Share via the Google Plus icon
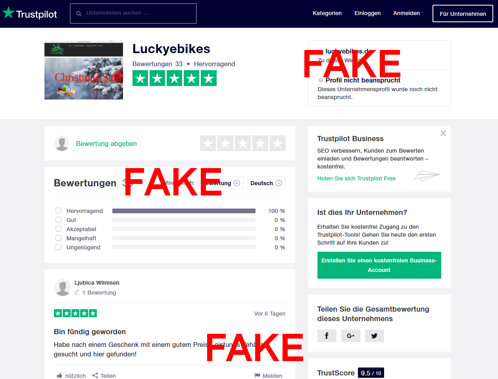Screen dimensions: 498x379 pos(351,336)
